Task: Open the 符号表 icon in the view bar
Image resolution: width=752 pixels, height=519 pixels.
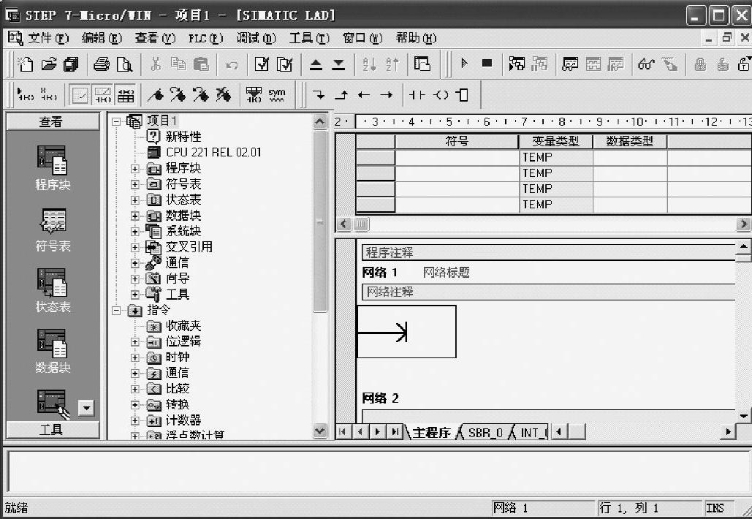Action: 53,230
